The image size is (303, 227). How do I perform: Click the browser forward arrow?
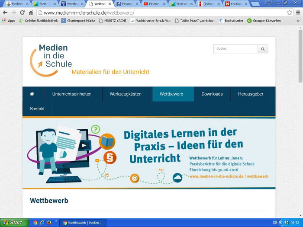point(14,13)
